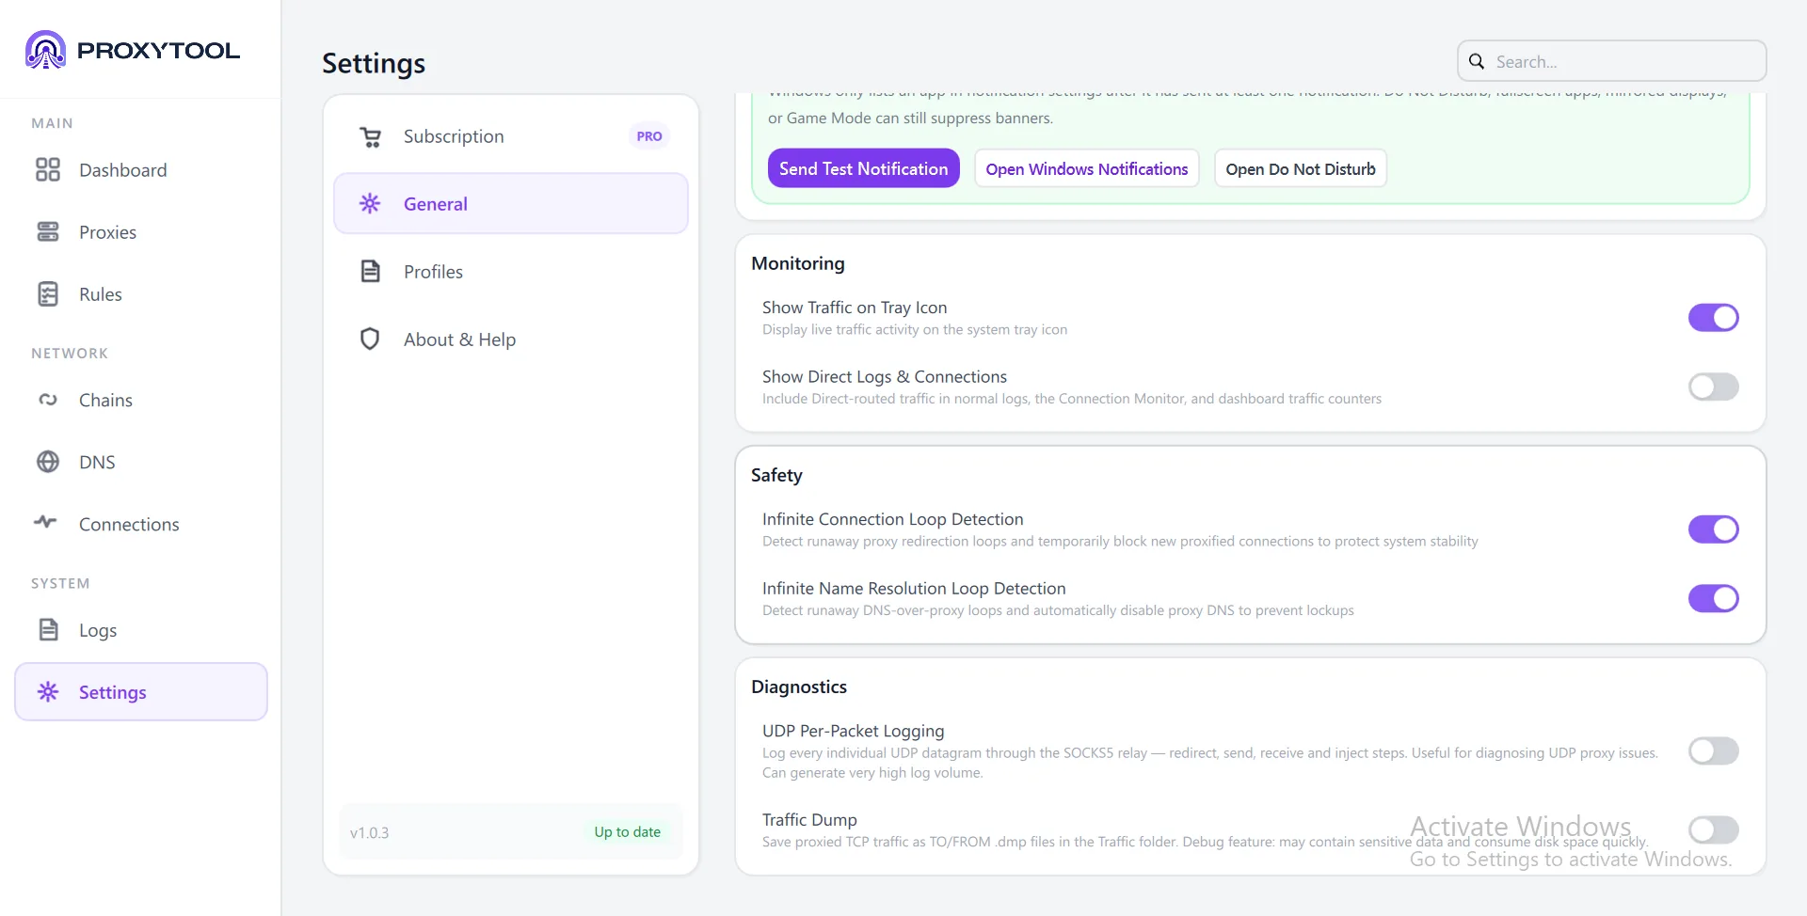This screenshot has height=916, width=1807.
Task: Click Open Windows Notifications button
Action: tap(1087, 168)
